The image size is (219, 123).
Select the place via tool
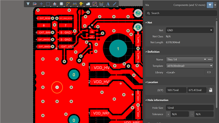tap(81, 4)
